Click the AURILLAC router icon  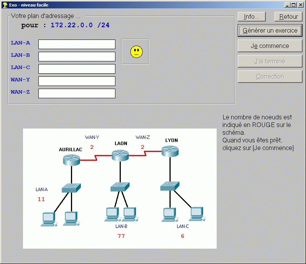(71, 160)
